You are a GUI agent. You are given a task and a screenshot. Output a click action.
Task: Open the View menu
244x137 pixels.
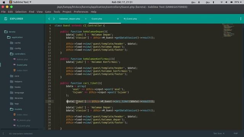click(40, 12)
